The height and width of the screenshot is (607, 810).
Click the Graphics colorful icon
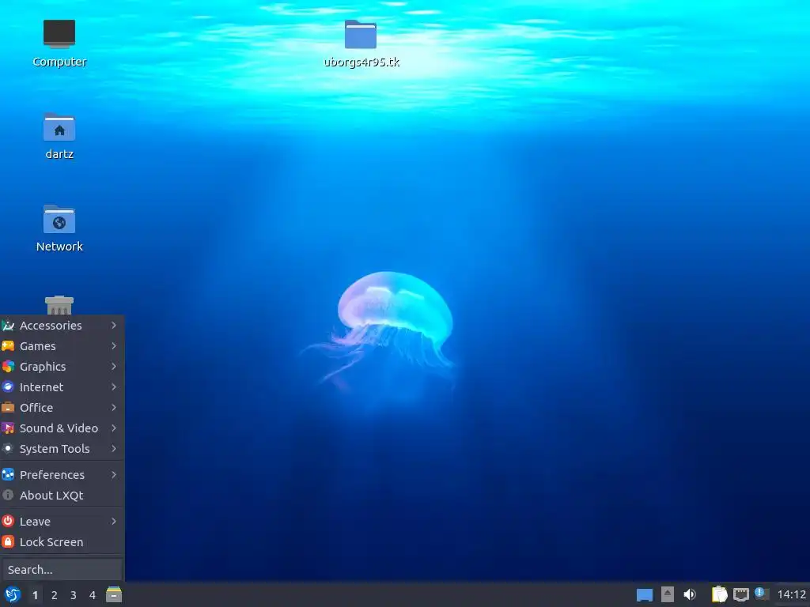(x=8, y=367)
